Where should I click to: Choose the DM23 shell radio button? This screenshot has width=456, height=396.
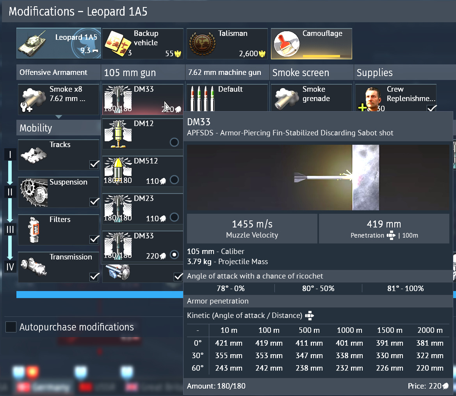click(x=175, y=217)
